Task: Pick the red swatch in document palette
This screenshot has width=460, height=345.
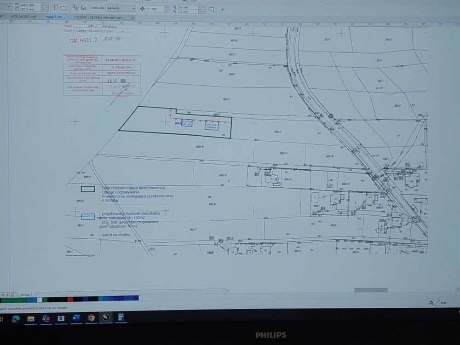Action: (x=70, y=299)
